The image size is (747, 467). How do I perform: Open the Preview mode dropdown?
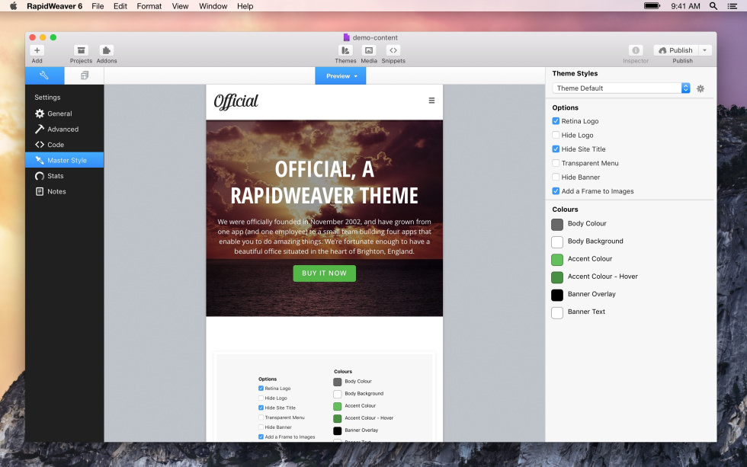click(x=341, y=75)
